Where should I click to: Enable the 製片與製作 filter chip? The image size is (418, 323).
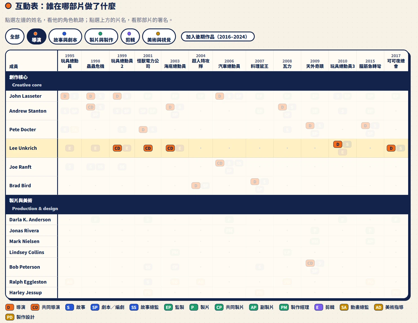pos(101,37)
